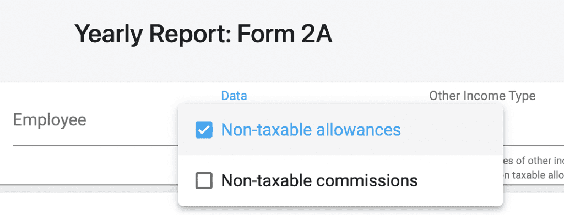The image size is (564, 215).
Task: Click the white checkmark in the blue box
Action: pos(204,130)
